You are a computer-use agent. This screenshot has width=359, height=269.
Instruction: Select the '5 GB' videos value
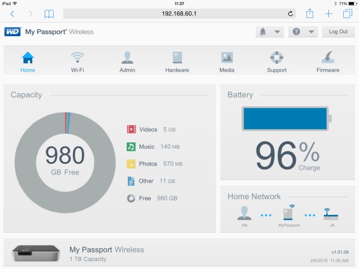[x=169, y=129]
